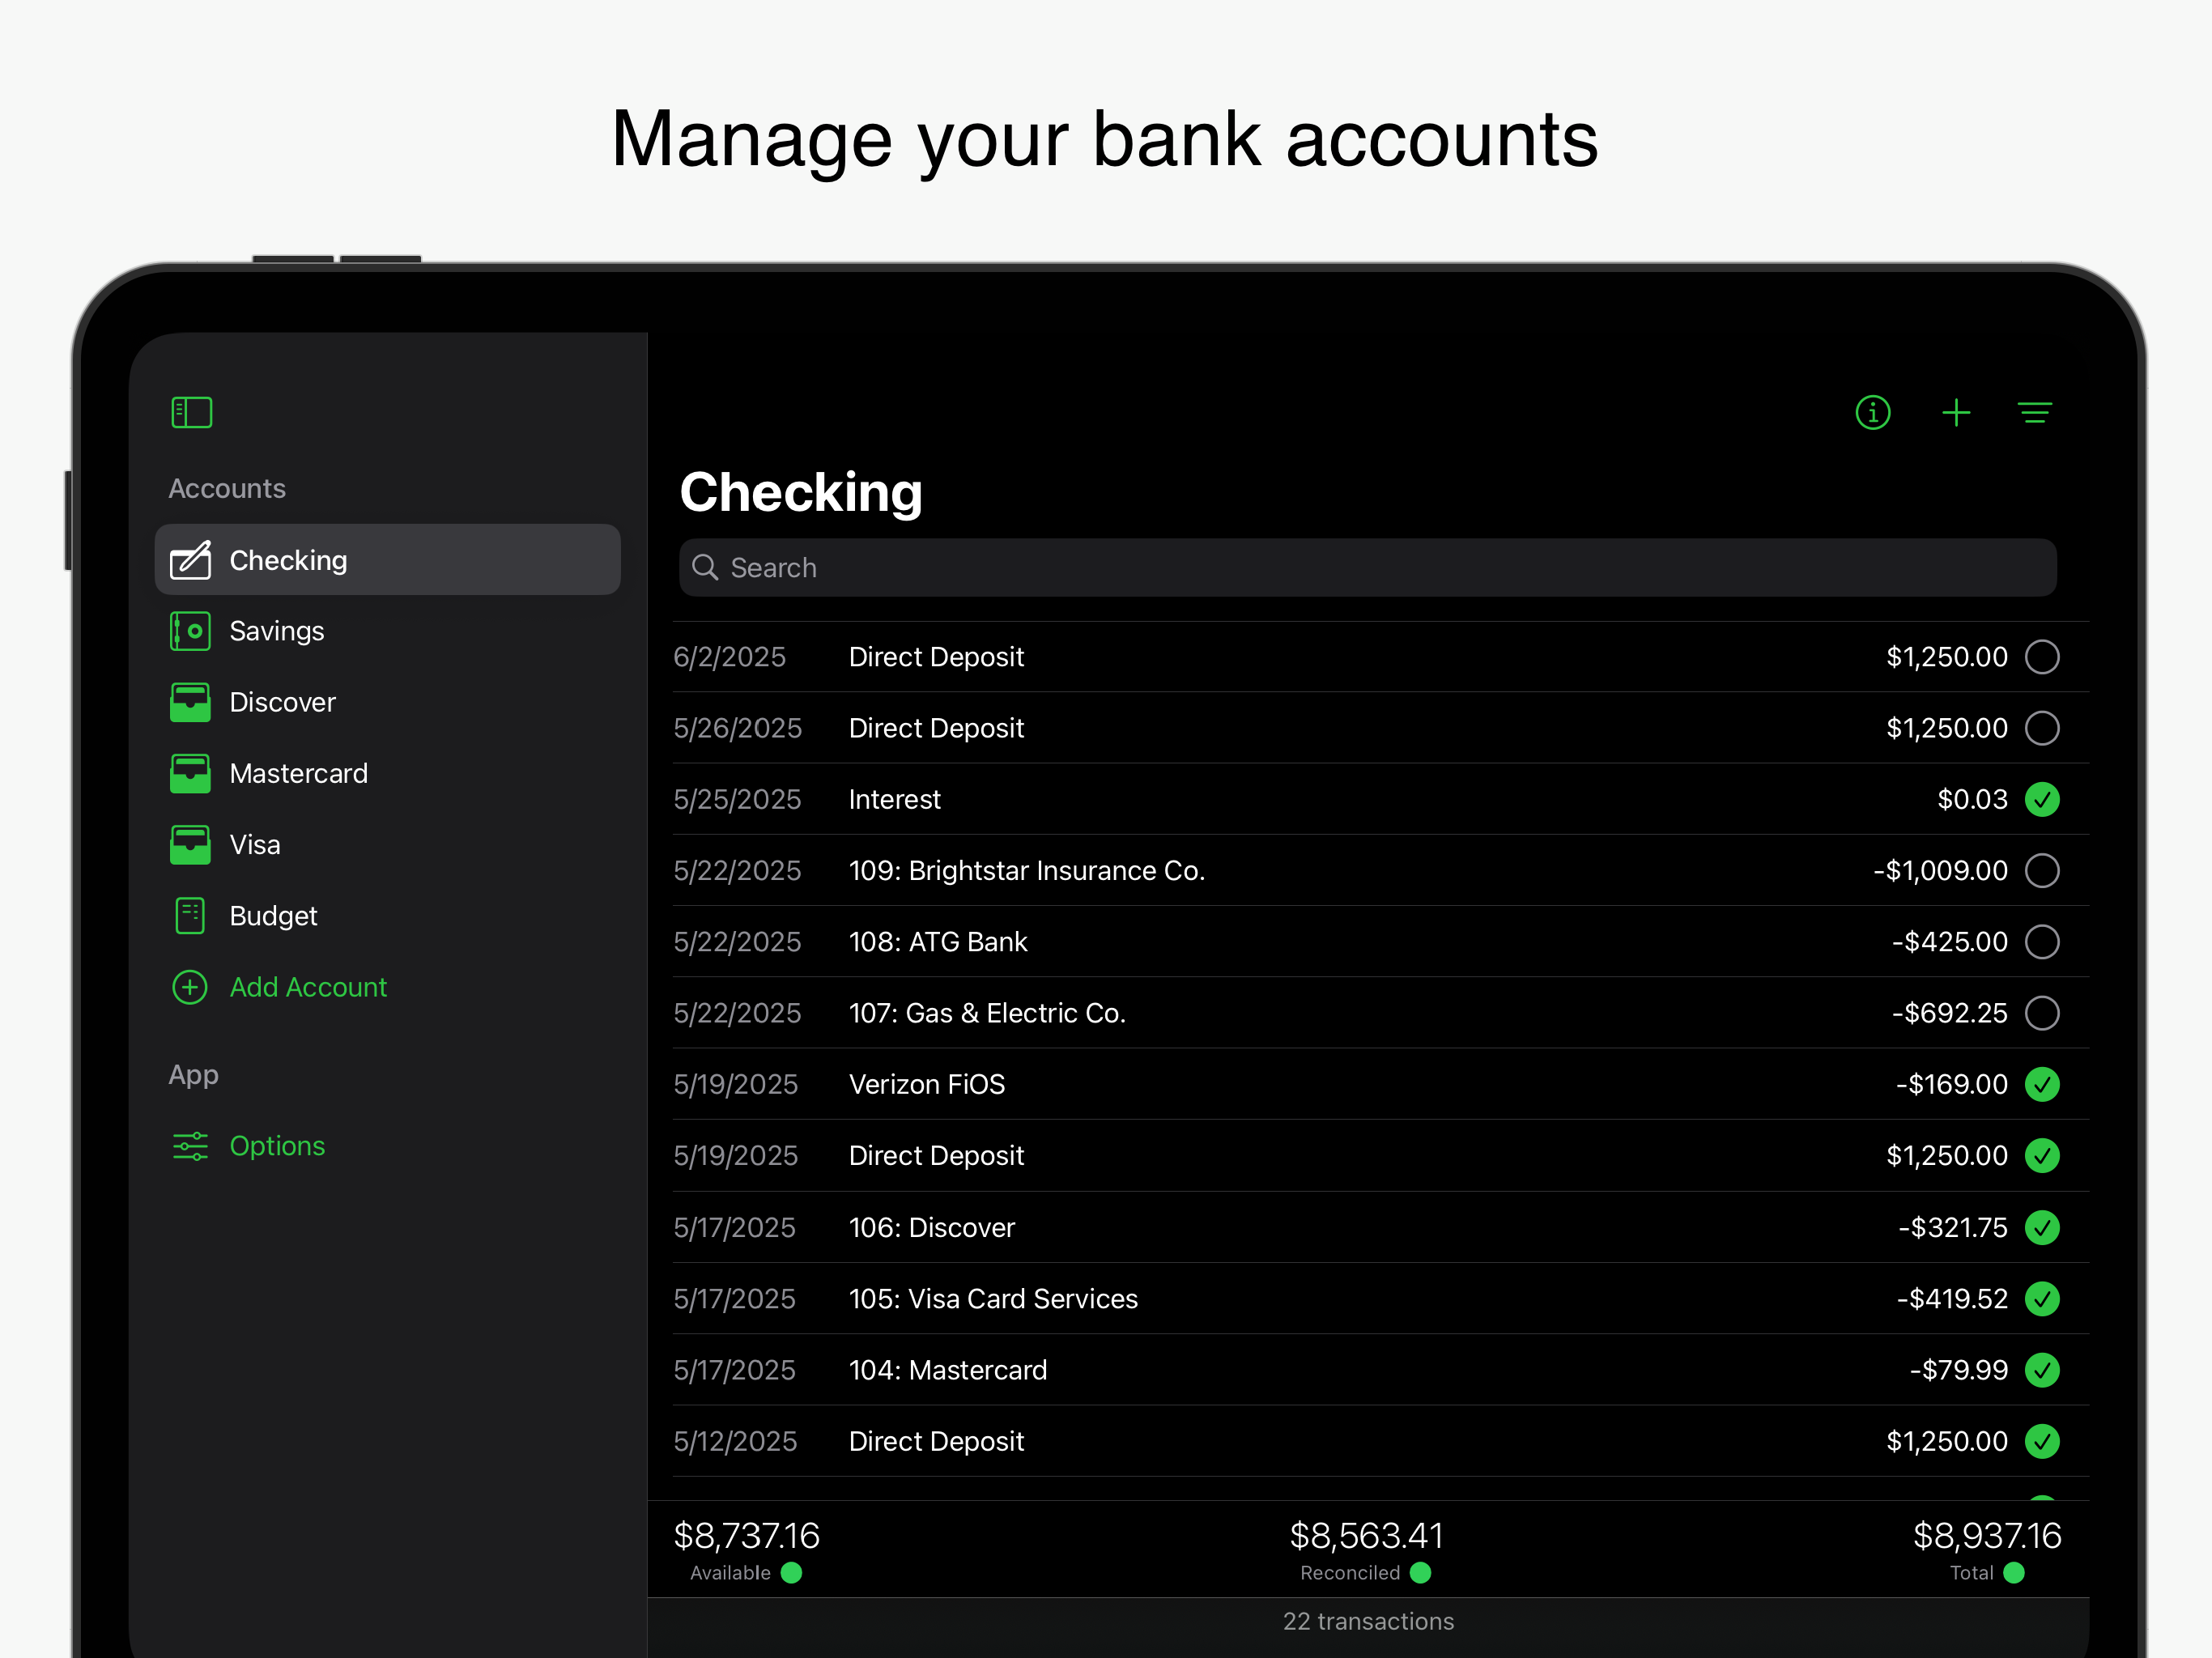Unreconcile the Interest $0.03 transaction
The height and width of the screenshot is (1658, 2212).
pos(2041,799)
